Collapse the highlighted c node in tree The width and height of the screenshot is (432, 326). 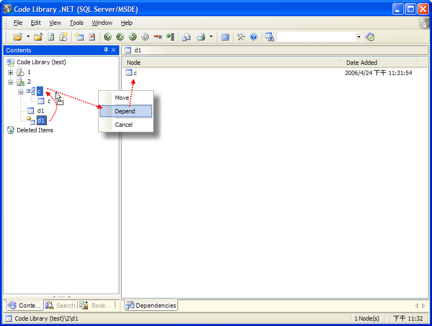click(x=20, y=92)
